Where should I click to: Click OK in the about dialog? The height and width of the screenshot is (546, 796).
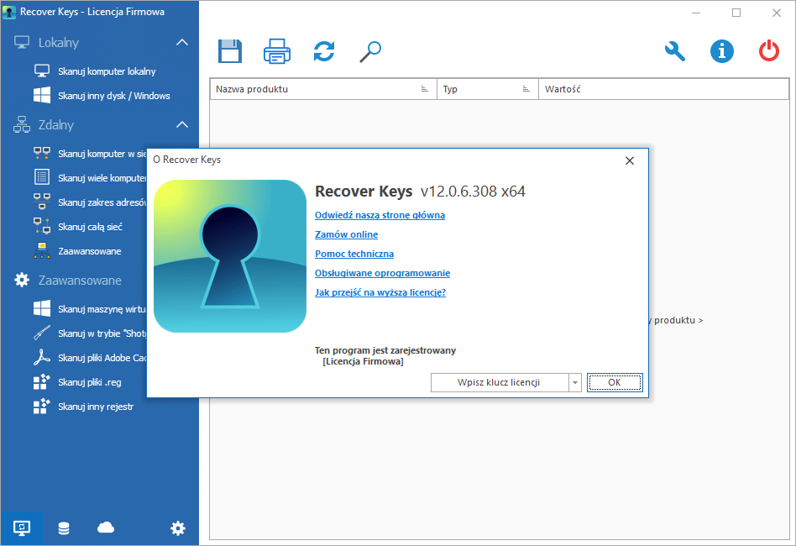point(615,382)
